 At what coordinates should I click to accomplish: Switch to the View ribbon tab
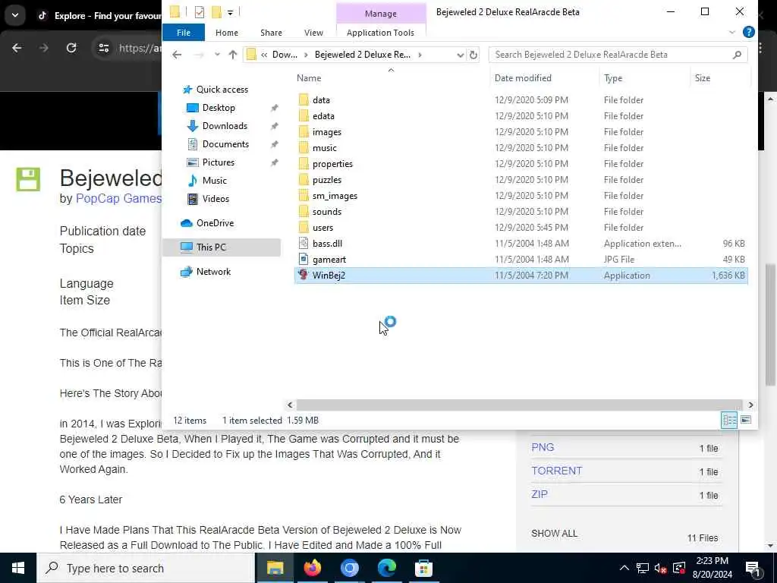tap(313, 32)
